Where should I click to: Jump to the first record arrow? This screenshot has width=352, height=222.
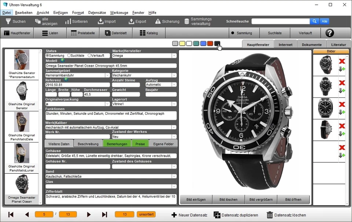[11, 215]
